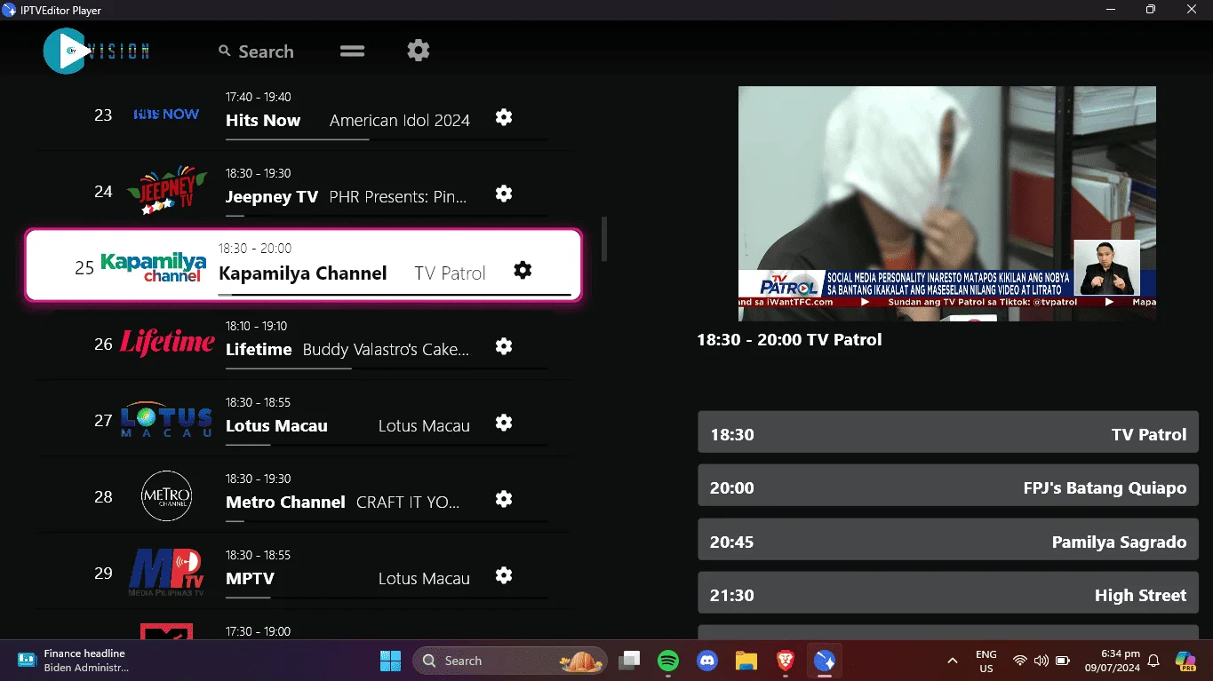Open Task View in the taskbar
The height and width of the screenshot is (681, 1213).
(x=630, y=661)
